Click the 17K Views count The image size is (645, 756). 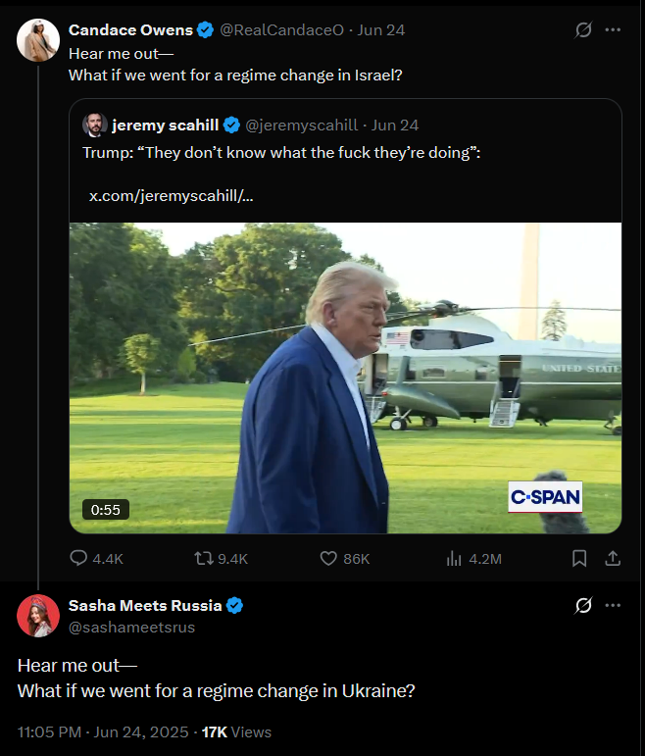pos(236,731)
